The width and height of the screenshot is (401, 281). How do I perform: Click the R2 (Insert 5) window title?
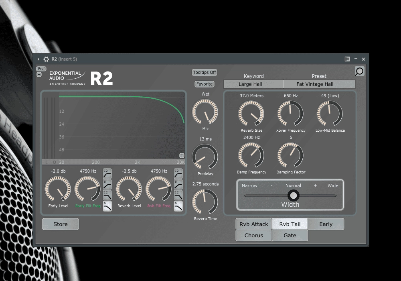64,59
